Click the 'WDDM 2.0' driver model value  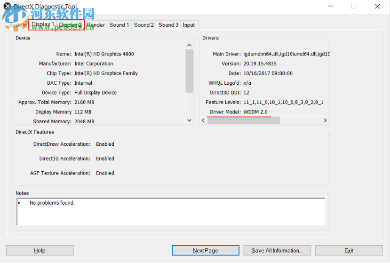tap(255, 112)
